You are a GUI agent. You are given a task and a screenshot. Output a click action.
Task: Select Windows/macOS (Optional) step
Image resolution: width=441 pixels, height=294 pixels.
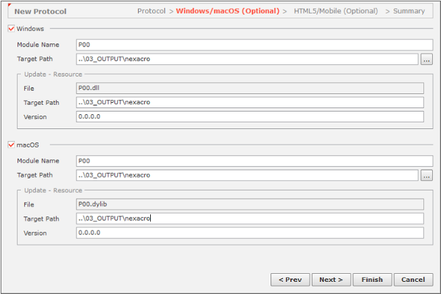point(228,11)
